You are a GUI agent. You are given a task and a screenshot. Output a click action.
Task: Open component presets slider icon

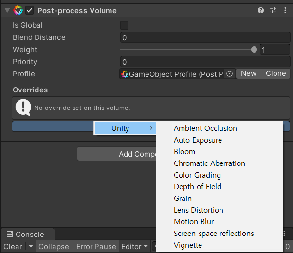tap(273, 10)
